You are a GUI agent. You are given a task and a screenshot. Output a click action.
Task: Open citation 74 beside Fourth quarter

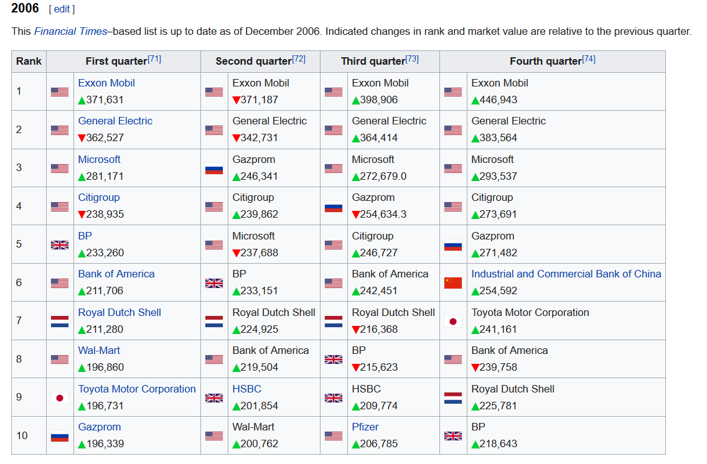pyautogui.click(x=588, y=59)
